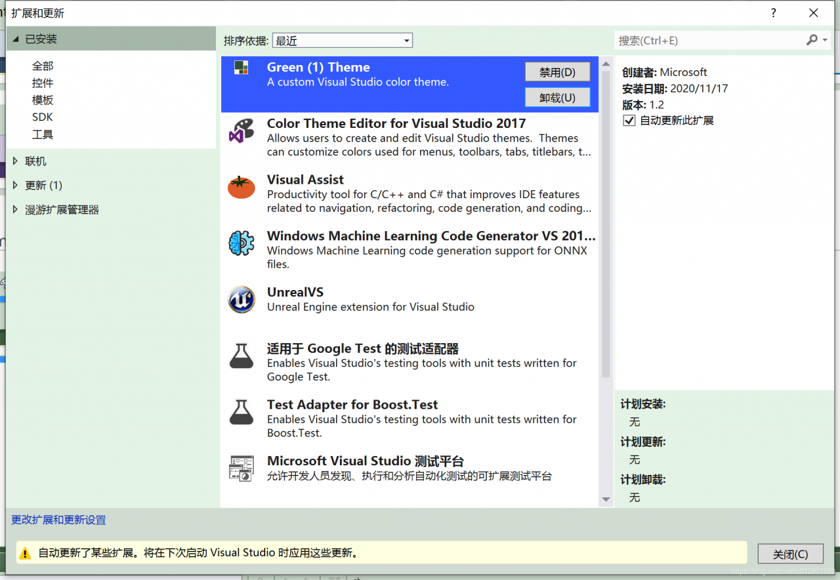Select 模板 under installed
Viewport: 840px width, 580px height.
click(x=43, y=100)
